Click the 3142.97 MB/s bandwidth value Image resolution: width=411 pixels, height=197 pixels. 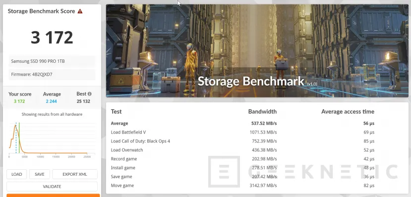coord(263,186)
